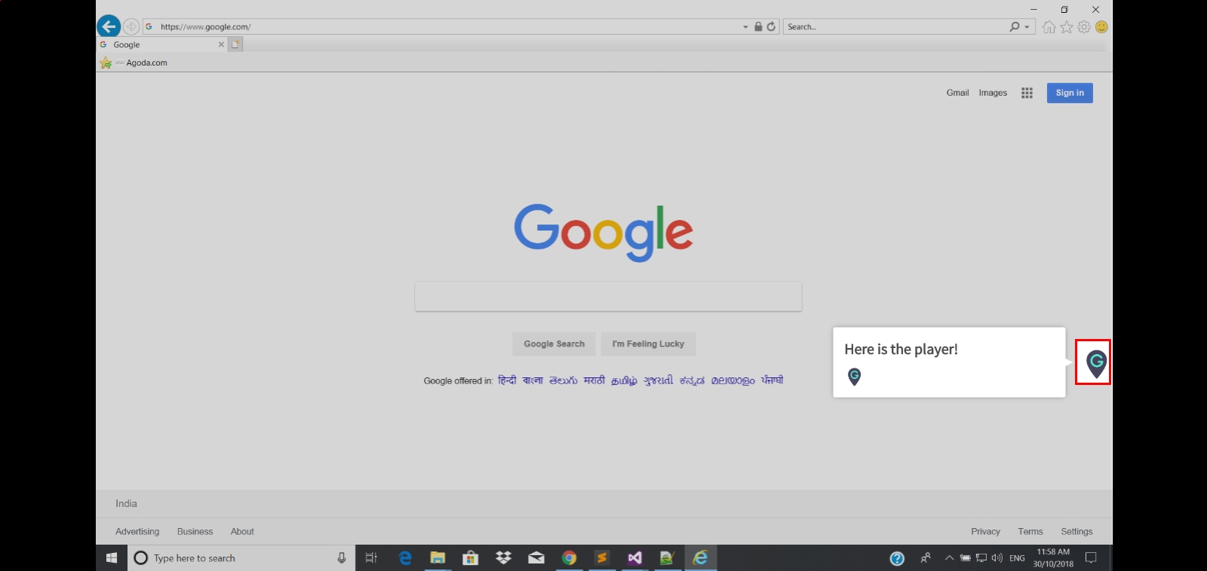
Task: Launch Microsoft Edge from taskbar
Action: tap(405, 557)
